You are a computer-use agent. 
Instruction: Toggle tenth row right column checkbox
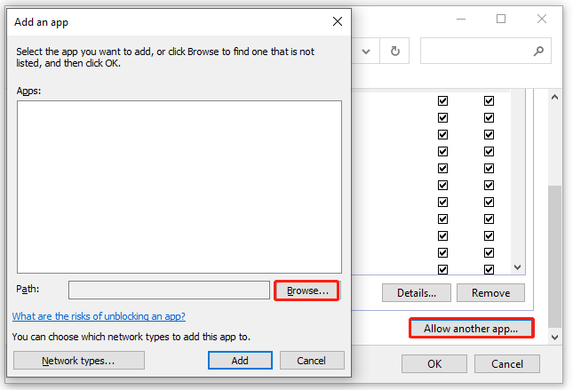(489, 252)
